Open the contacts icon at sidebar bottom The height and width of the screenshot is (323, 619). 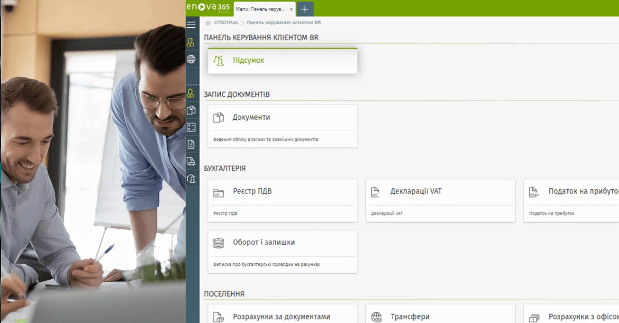191,179
